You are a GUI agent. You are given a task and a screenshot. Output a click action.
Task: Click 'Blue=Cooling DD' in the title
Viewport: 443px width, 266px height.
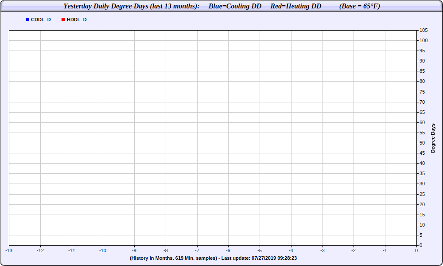(x=235, y=6)
